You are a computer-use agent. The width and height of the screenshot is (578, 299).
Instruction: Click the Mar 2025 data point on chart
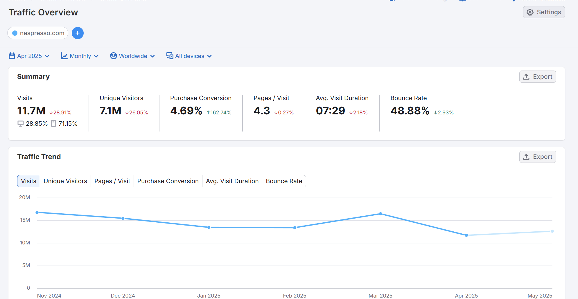380,214
